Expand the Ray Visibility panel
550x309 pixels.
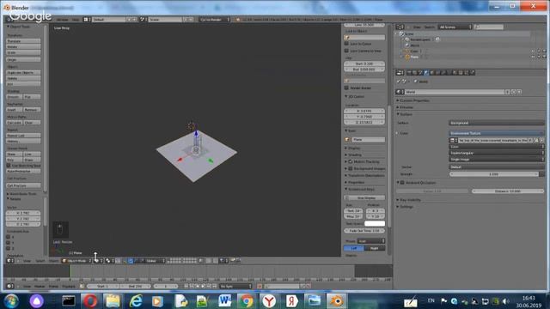(410, 200)
